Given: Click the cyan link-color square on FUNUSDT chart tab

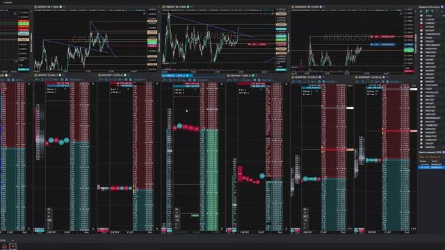Looking at the screenshot, I should coord(188,7).
